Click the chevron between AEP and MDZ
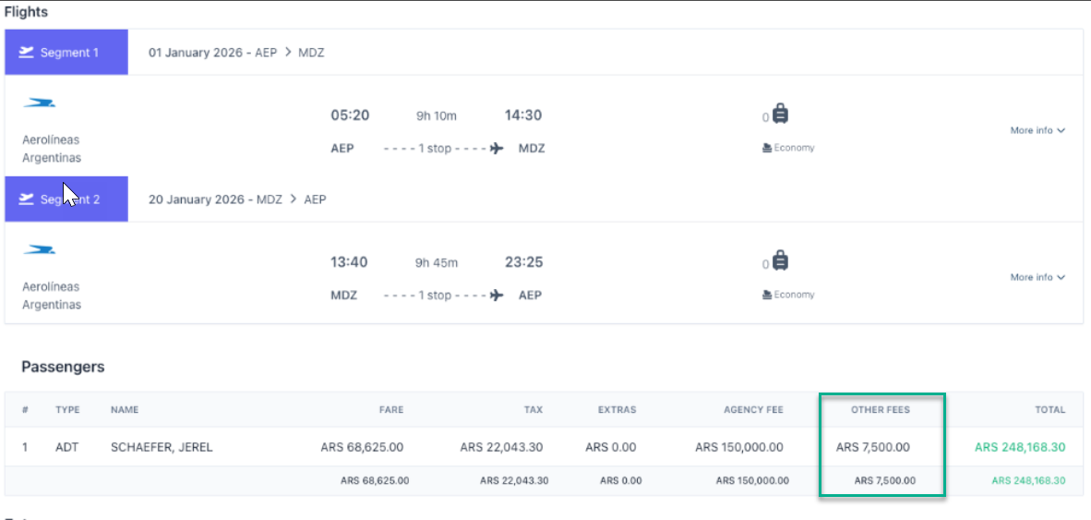This screenshot has width=1091, height=520. pyautogui.click(x=288, y=53)
